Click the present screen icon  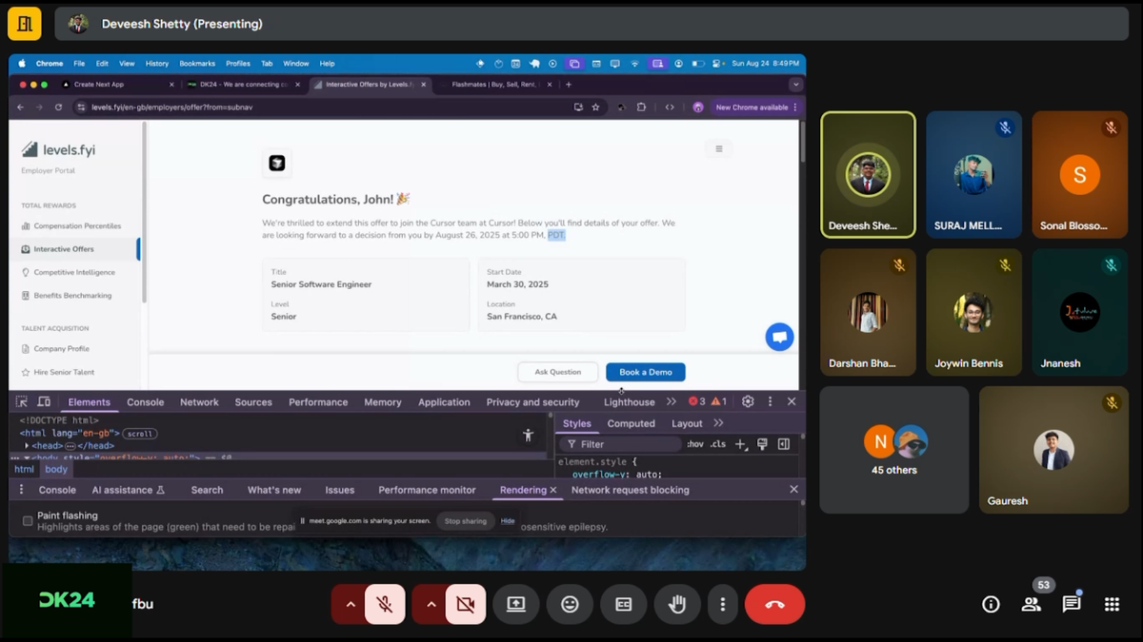(515, 604)
